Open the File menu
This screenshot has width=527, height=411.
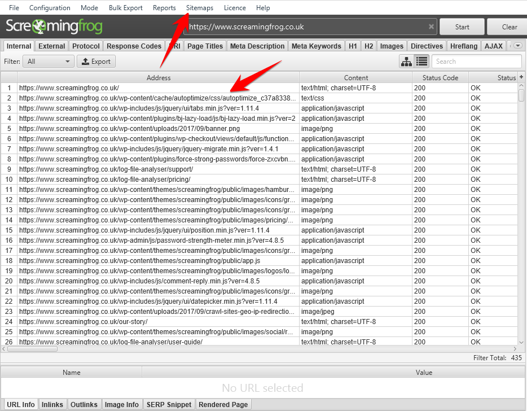tap(14, 8)
